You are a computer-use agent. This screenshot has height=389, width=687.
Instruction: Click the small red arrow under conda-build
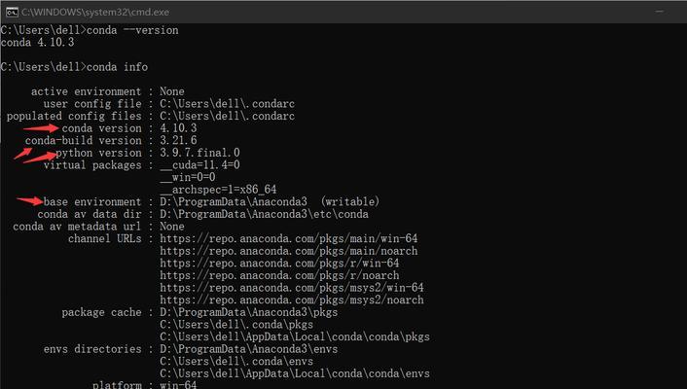[x=22, y=154]
